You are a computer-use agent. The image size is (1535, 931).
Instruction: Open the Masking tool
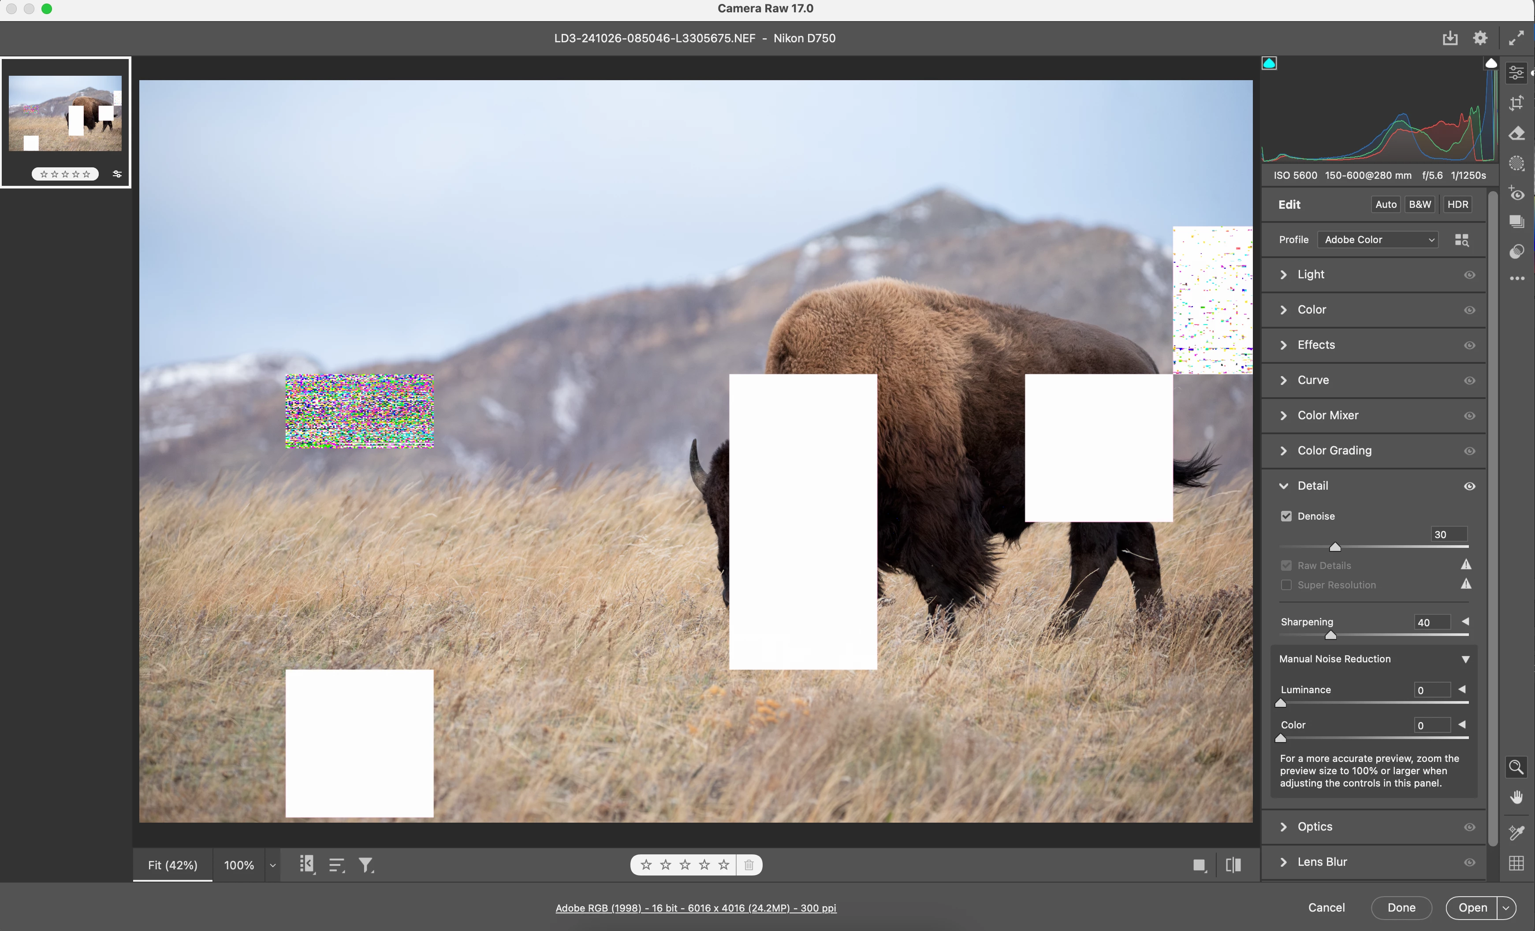(1516, 164)
